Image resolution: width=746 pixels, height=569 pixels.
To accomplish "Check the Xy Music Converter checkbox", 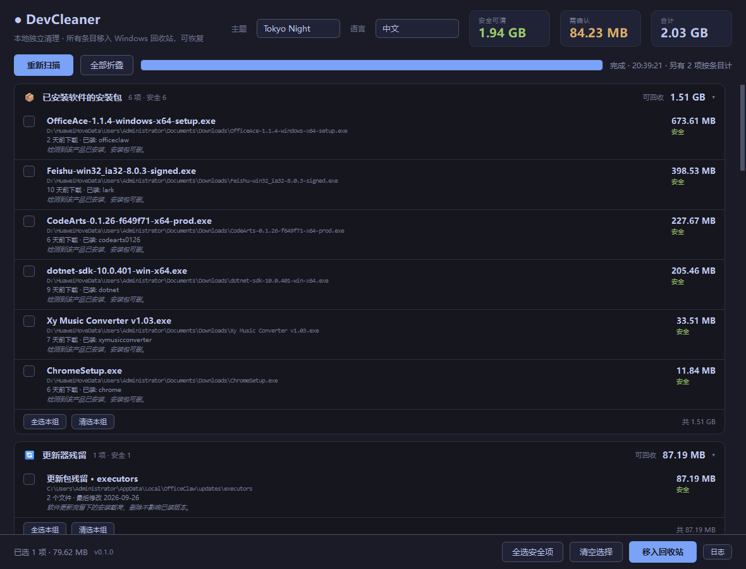I will point(29,321).
